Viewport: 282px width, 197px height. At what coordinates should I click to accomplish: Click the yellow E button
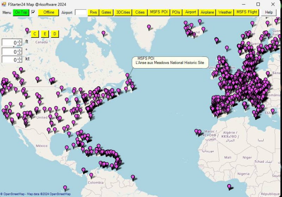[45, 34]
